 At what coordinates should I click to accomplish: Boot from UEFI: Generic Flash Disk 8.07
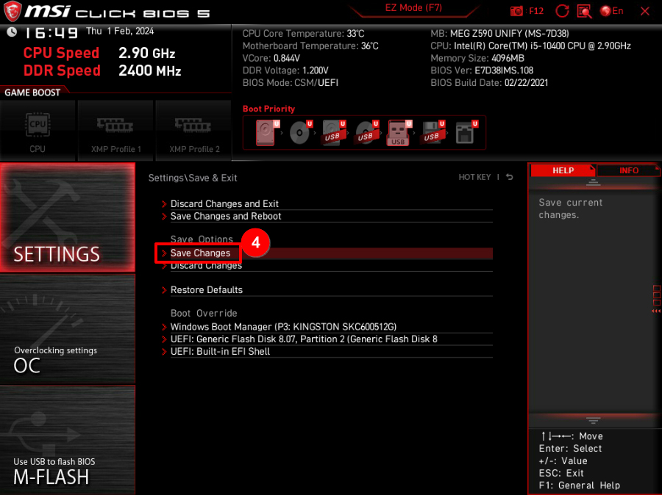tap(327, 339)
